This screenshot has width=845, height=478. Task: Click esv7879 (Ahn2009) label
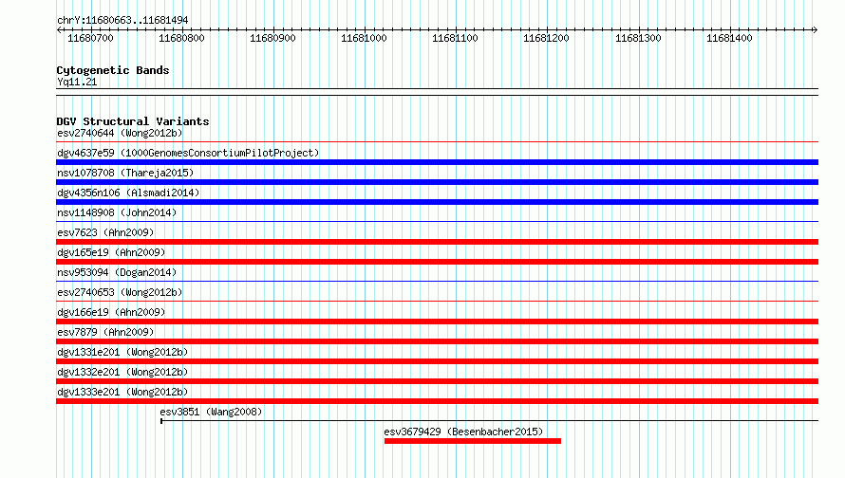105,332
